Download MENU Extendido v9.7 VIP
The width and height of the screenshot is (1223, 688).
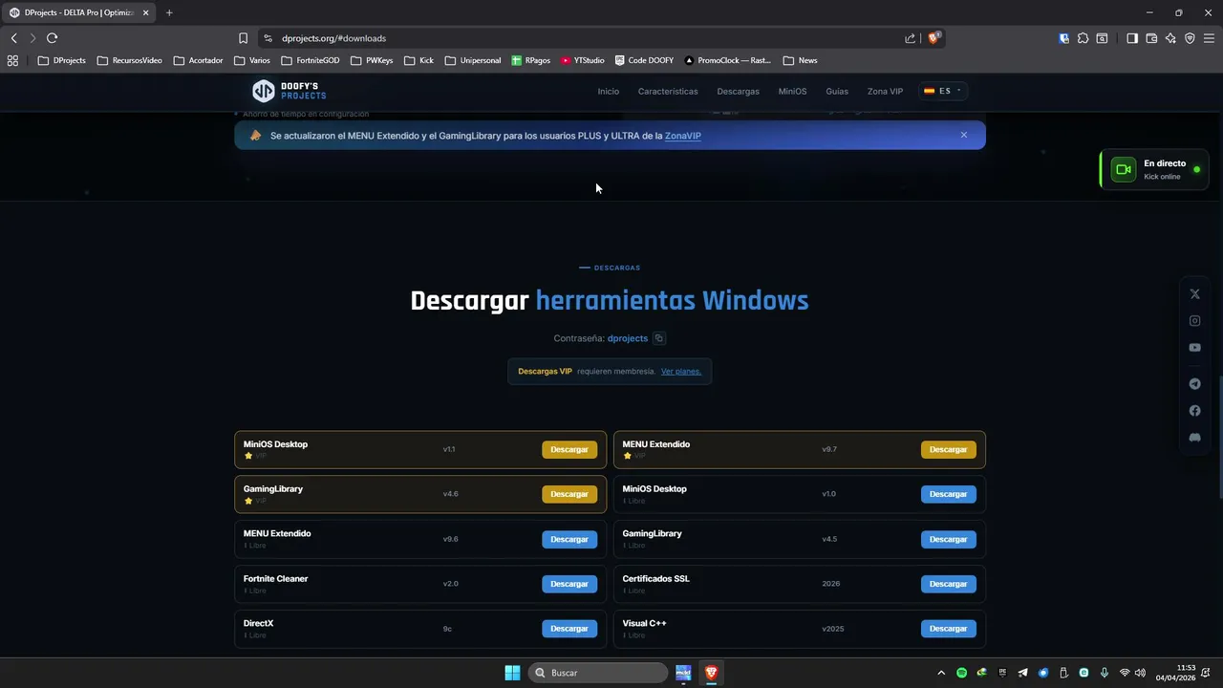click(949, 449)
